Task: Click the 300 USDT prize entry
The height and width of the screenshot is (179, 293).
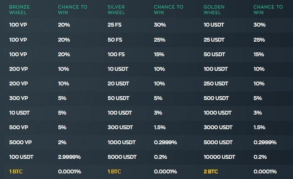Action: click(x=120, y=127)
